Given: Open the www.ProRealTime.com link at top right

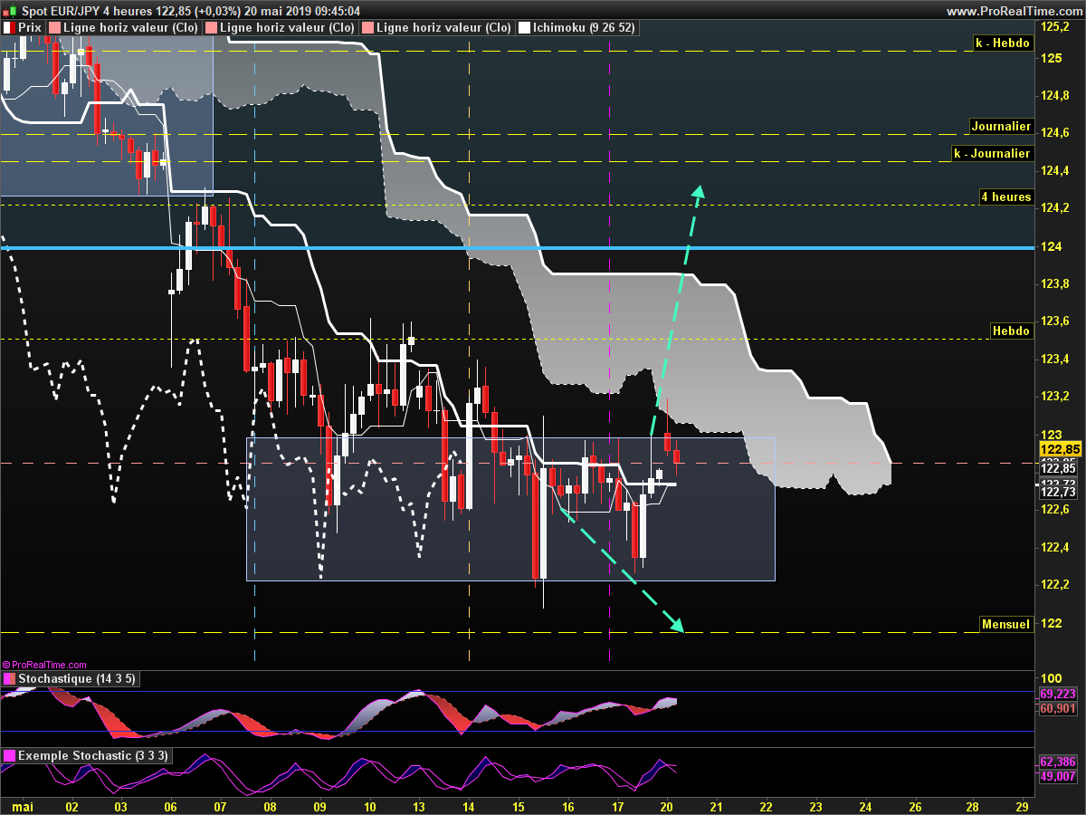Looking at the screenshot, I should [1014, 11].
